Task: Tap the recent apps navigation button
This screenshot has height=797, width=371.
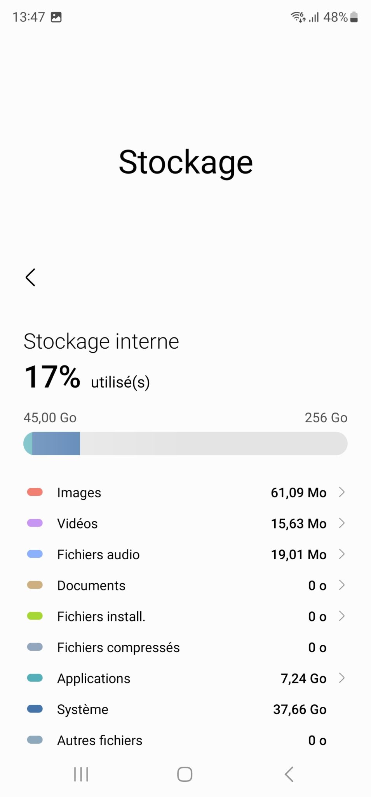Action: point(81,774)
